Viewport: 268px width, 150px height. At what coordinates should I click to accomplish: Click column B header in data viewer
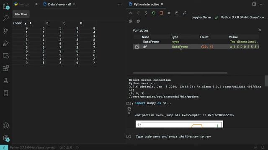tap(47, 23)
